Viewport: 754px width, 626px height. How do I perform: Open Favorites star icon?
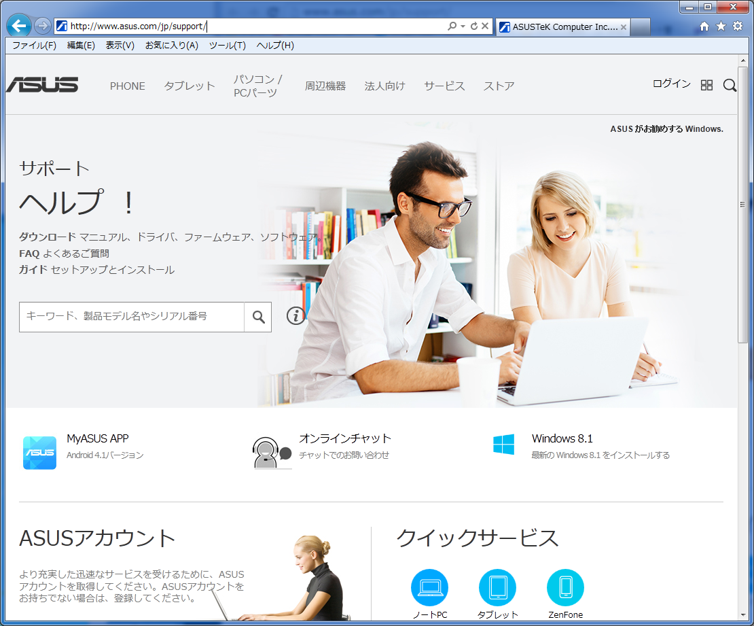pyautogui.click(x=721, y=27)
